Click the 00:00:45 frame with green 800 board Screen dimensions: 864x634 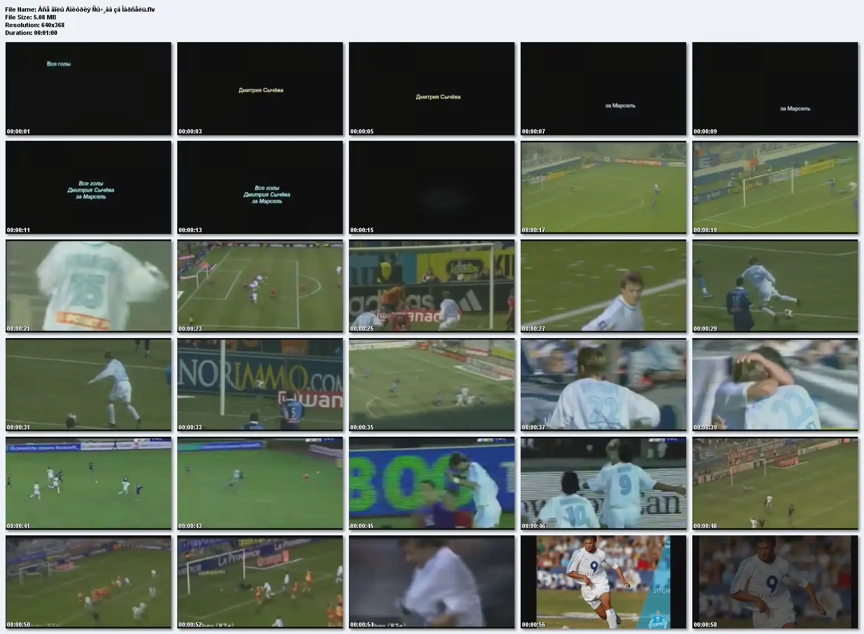coord(431,483)
